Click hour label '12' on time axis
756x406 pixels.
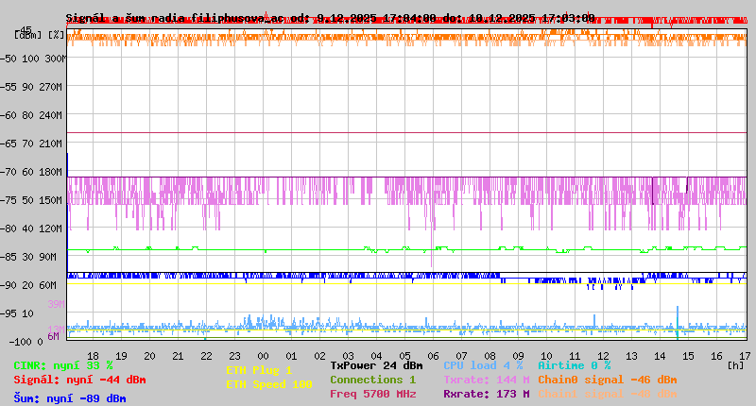point(603,356)
